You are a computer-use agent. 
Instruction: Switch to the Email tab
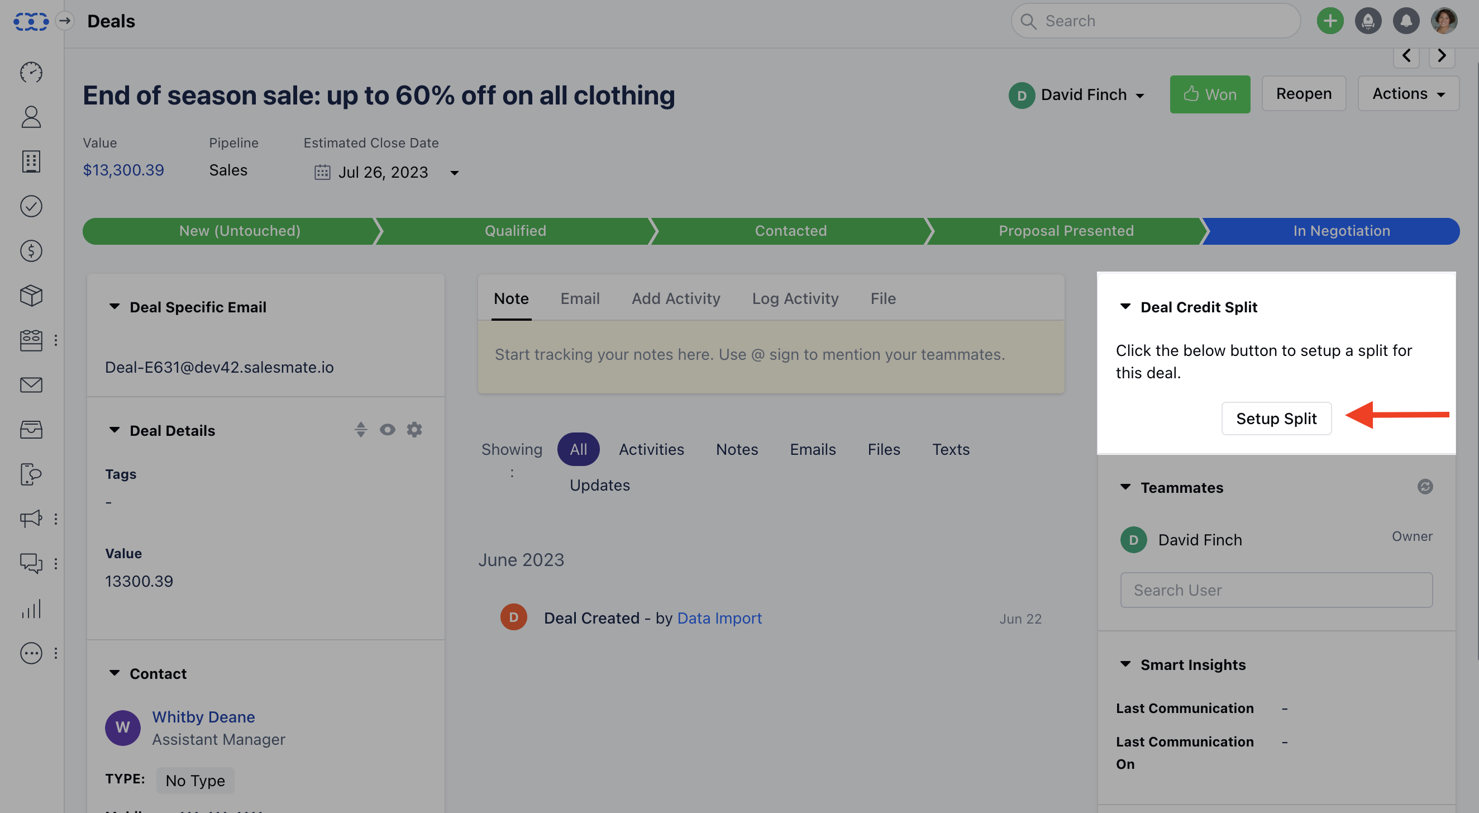click(x=580, y=298)
